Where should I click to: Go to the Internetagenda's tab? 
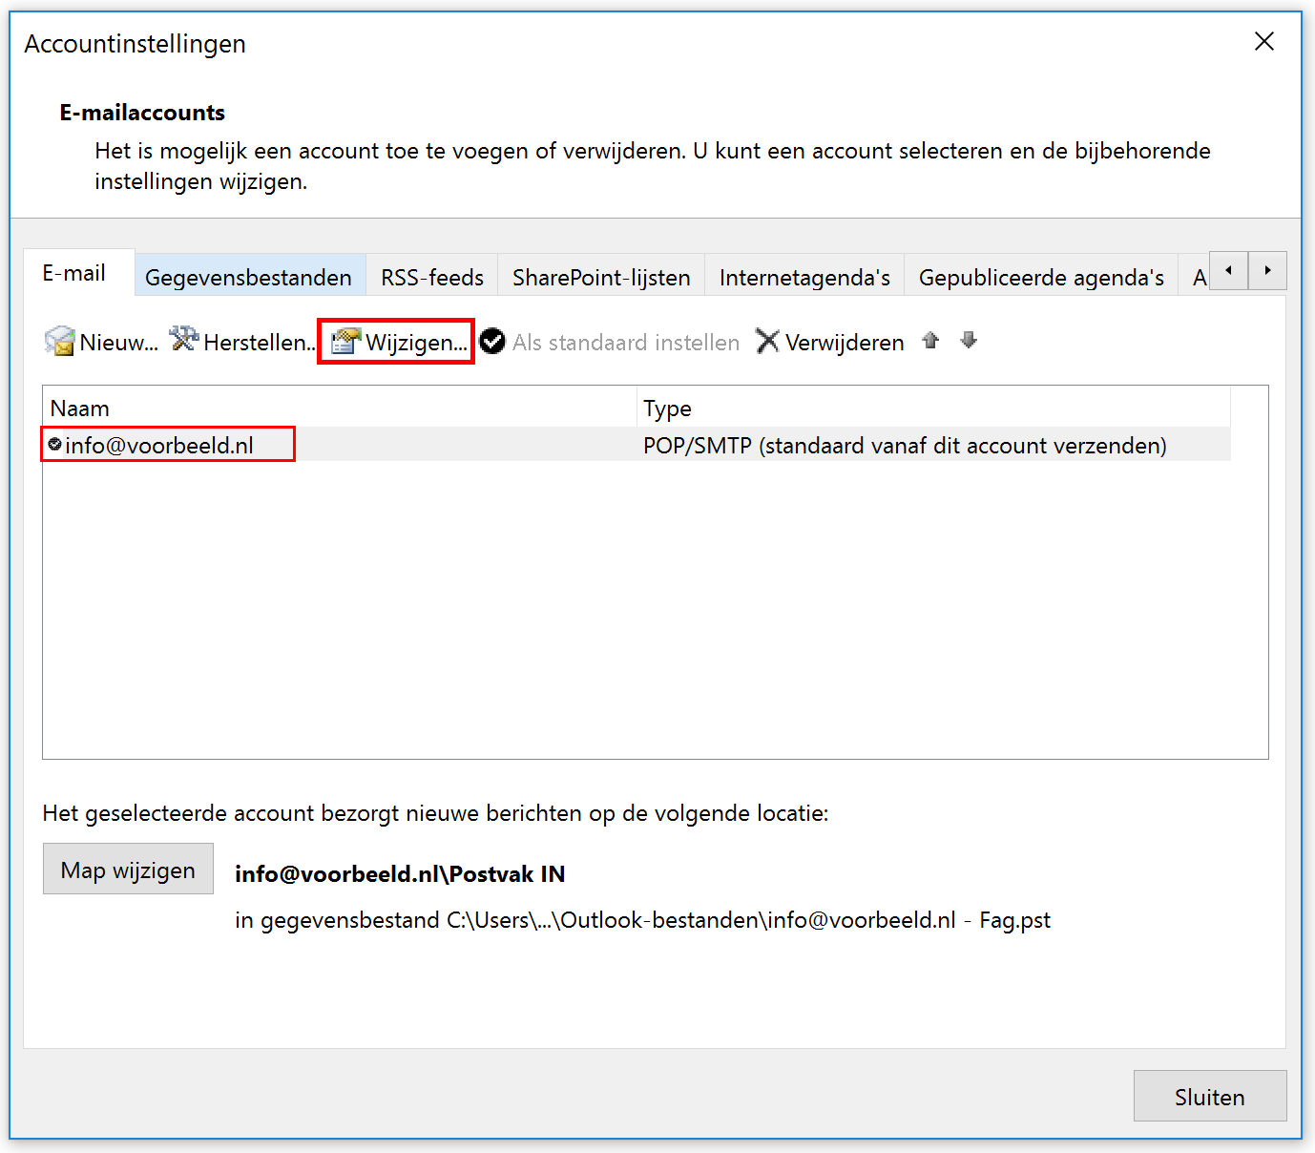[x=804, y=277]
